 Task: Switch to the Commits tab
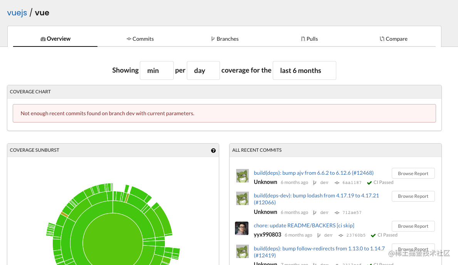tap(140, 39)
